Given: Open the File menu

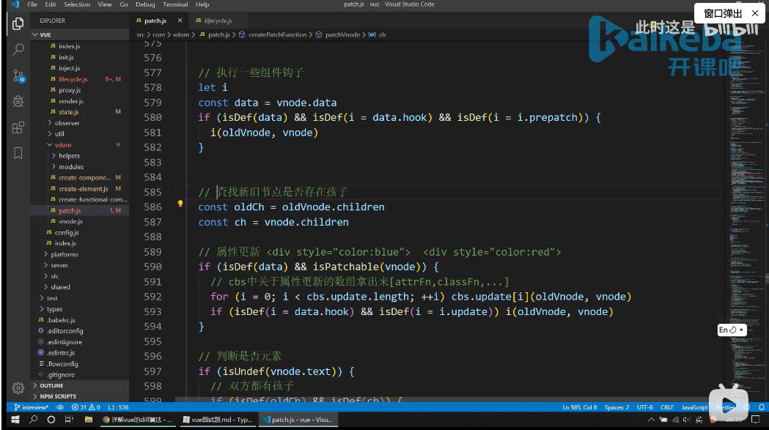Looking at the screenshot, I should point(32,4).
